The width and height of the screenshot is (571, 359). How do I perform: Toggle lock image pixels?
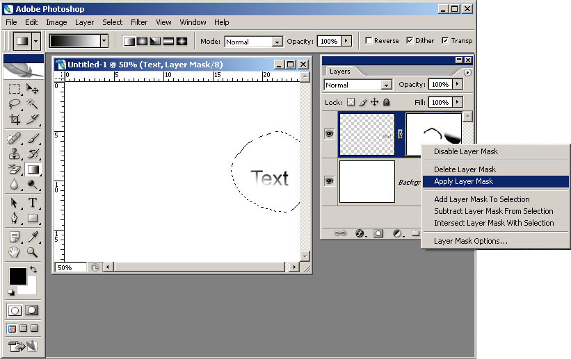coord(363,102)
